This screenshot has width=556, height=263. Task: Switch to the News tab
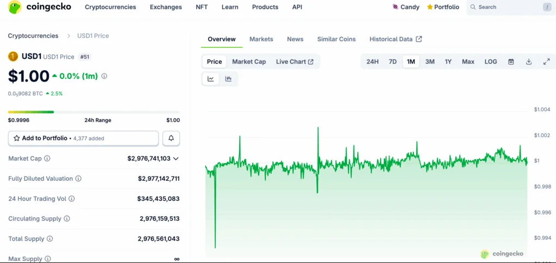tap(295, 39)
